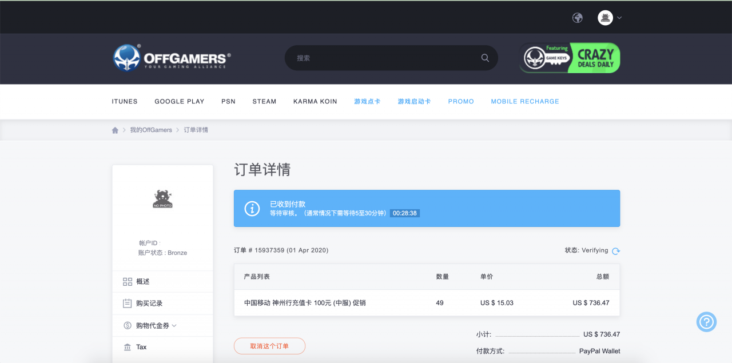Open the help question mark button
Screen dimensions: 732x363
706,322
